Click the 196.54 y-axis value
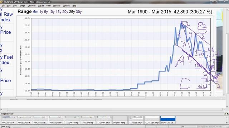The width and height of the screenshot is (229, 128). point(27,18)
